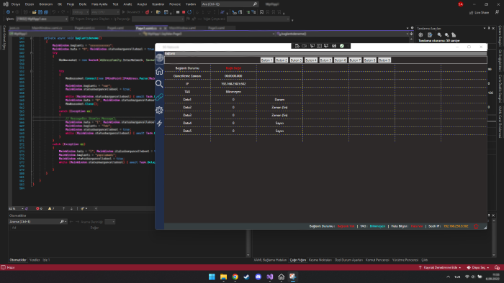Open the home page icon in app sidebar

point(159,71)
